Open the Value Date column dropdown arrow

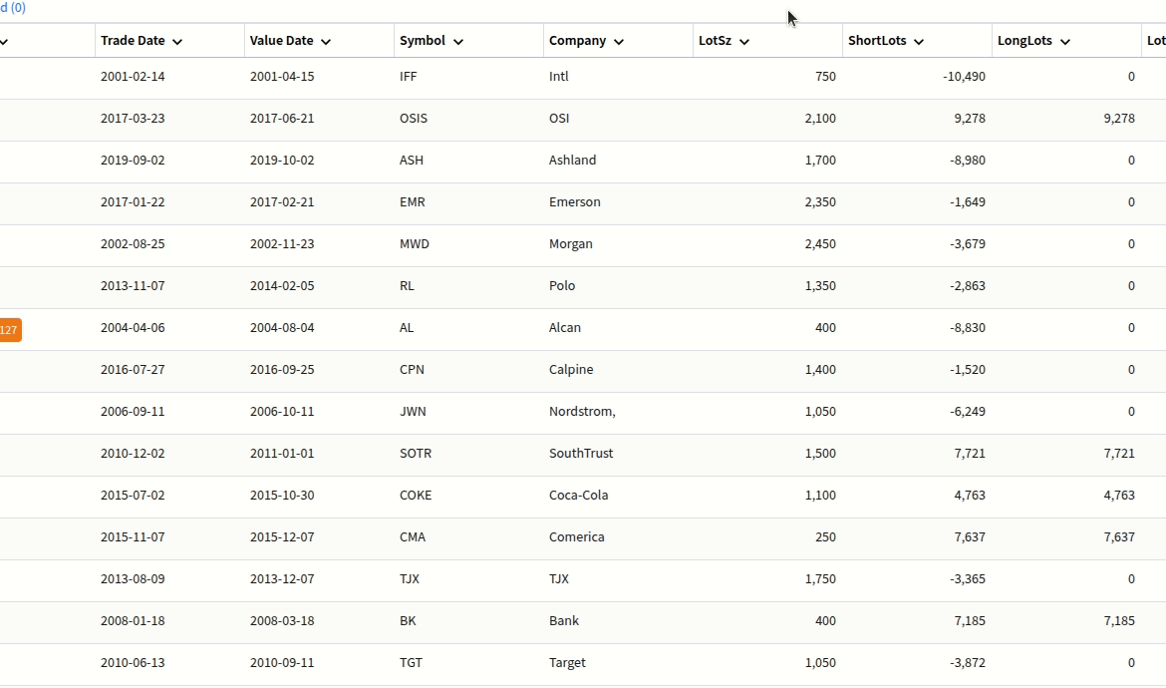point(326,42)
